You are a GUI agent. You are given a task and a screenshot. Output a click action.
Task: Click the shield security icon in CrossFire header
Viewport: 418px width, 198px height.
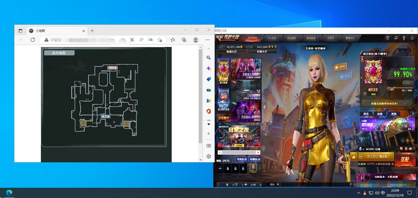(388, 38)
